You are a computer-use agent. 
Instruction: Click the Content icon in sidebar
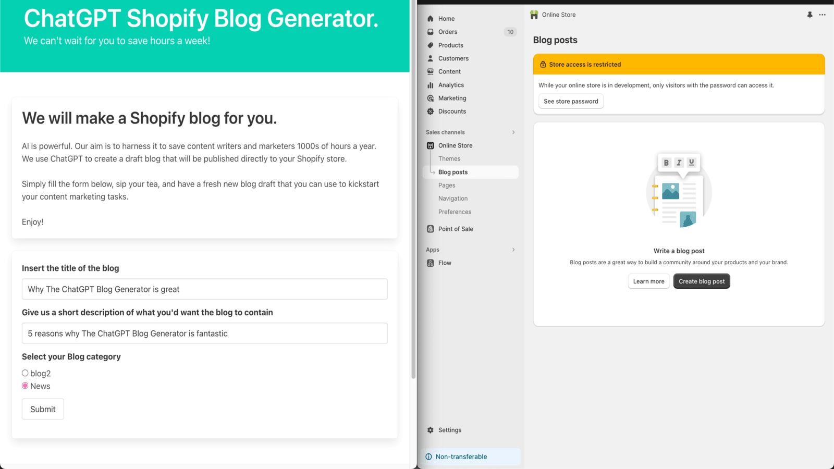click(431, 71)
